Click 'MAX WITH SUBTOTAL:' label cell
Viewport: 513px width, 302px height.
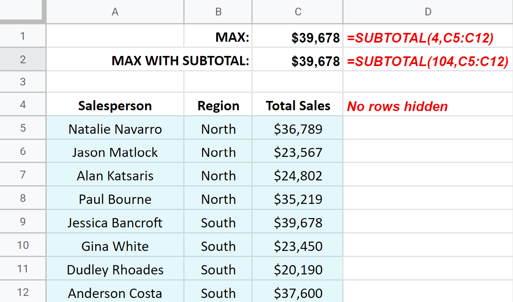tap(149, 59)
